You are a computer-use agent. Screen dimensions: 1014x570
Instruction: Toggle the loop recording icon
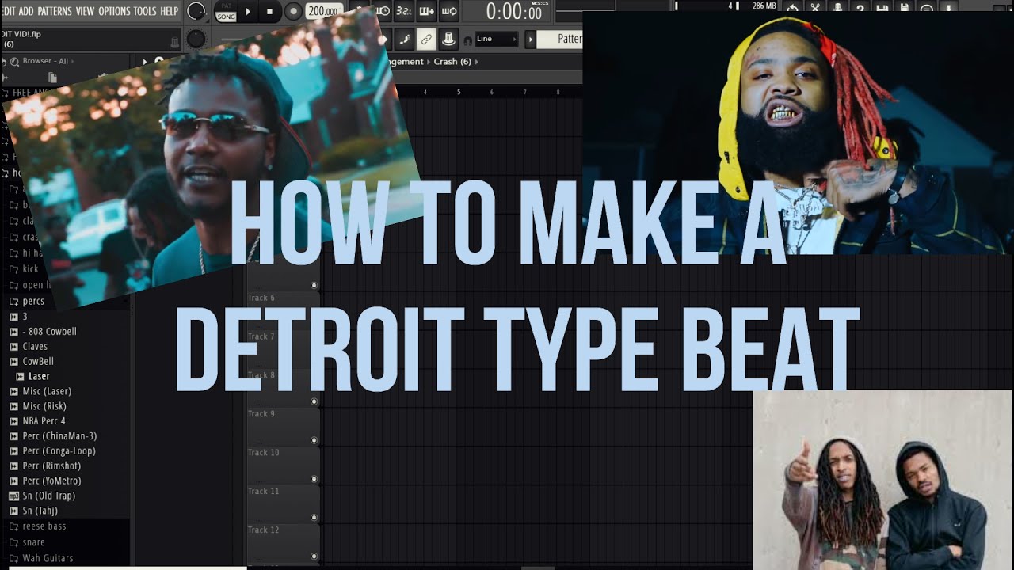[449, 11]
